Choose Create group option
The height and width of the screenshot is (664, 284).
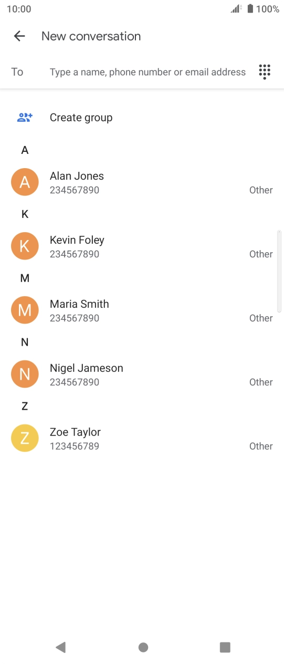[81, 118]
